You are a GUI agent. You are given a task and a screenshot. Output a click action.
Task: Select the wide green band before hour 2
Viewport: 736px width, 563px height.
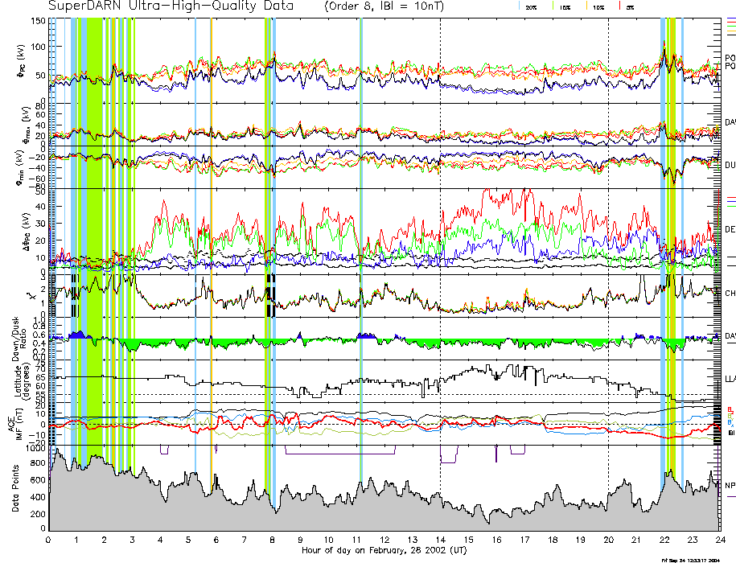(94, 241)
